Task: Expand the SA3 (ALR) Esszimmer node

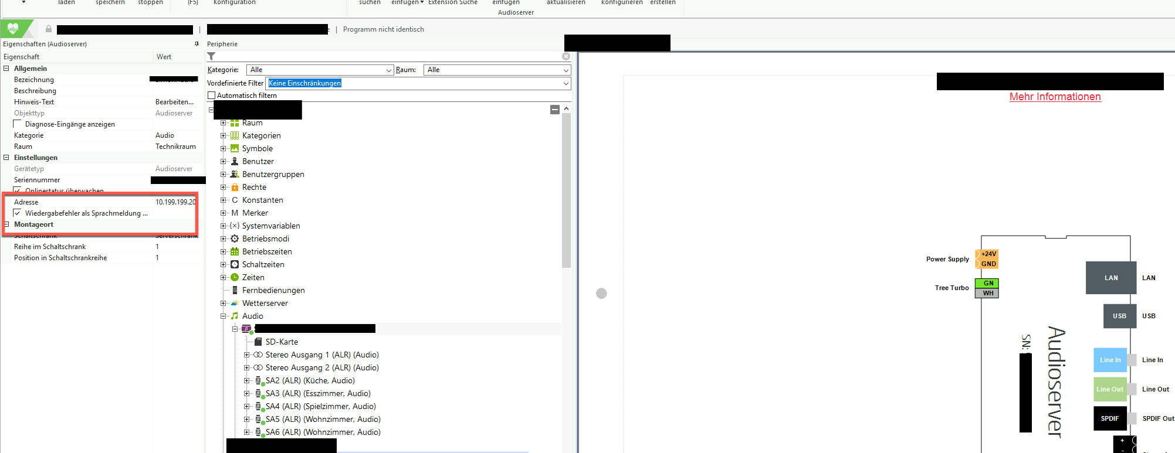Action: click(246, 394)
